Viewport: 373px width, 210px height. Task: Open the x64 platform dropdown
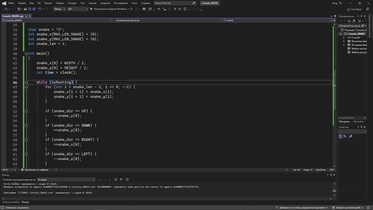click(78, 9)
